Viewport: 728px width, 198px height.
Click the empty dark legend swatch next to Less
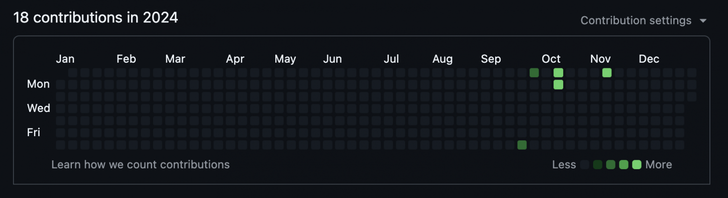(585, 165)
